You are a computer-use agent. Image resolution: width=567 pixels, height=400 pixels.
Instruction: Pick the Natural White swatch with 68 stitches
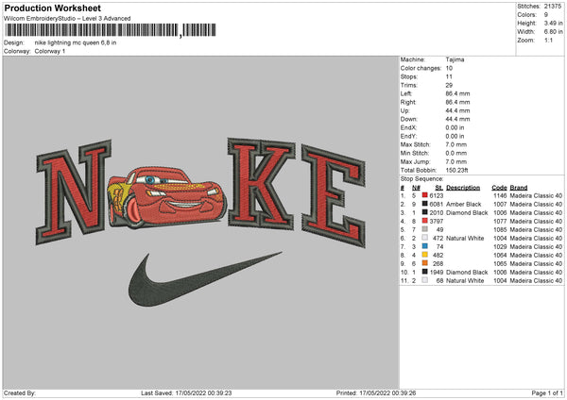tap(425, 280)
